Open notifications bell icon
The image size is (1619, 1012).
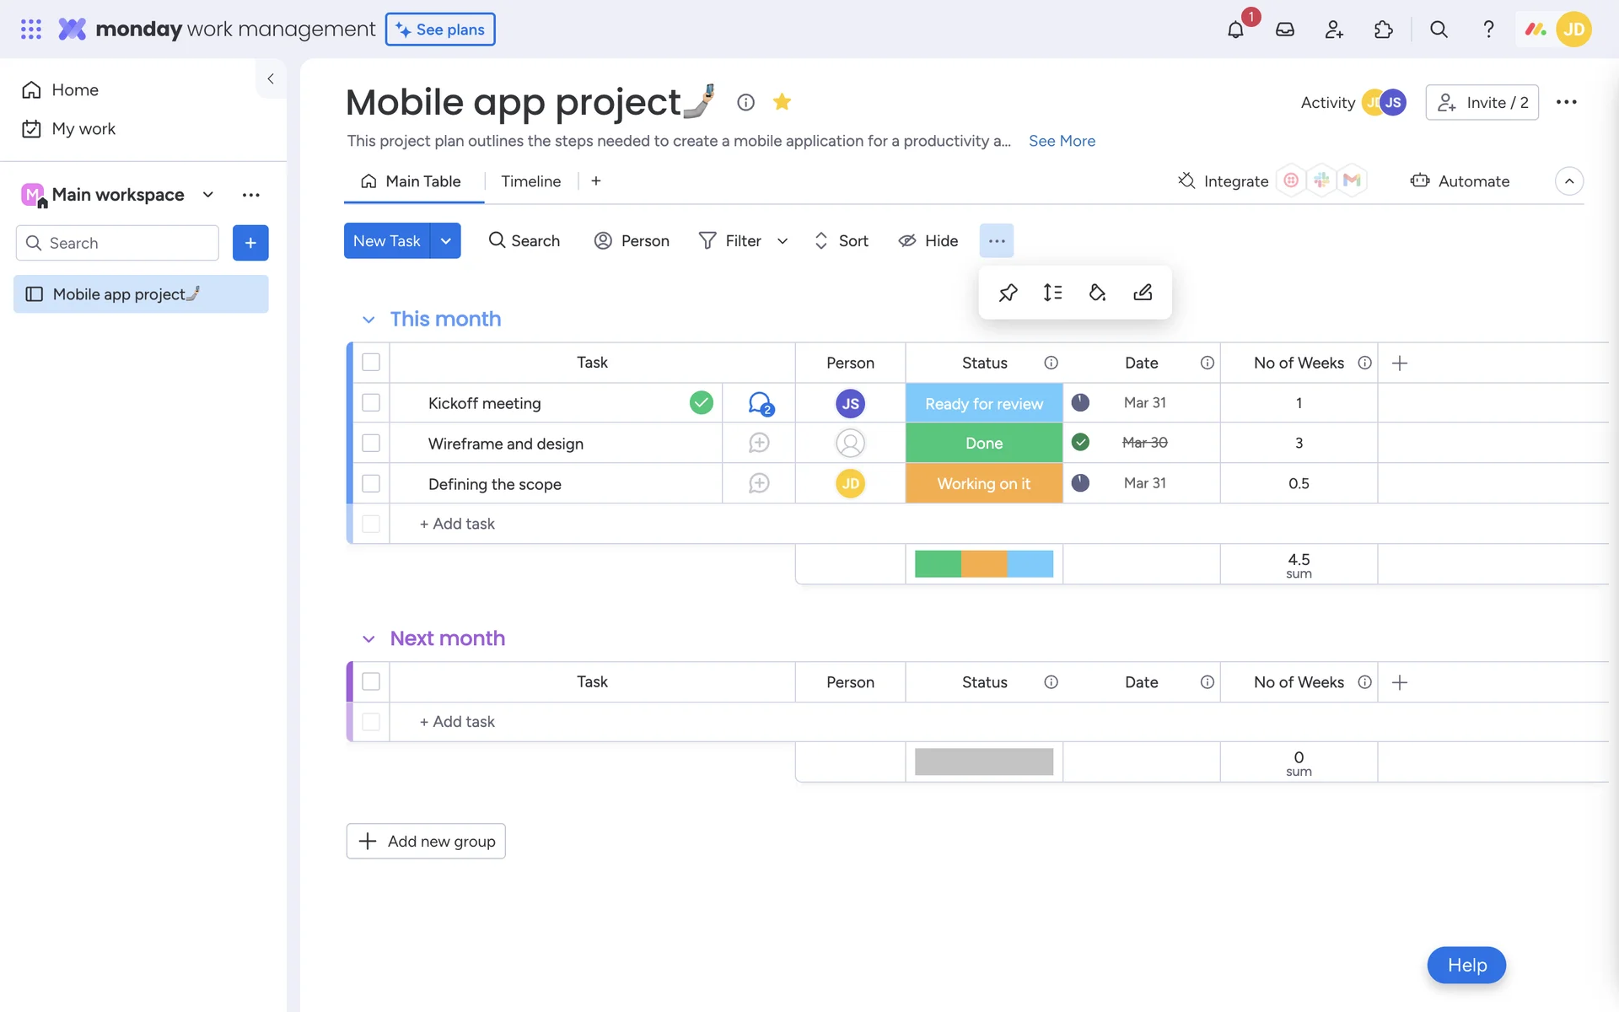pyautogui.click(x=1235, y=30)
